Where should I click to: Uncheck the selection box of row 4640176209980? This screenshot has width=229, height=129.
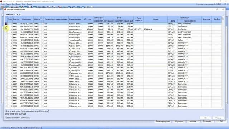point(6,24)
